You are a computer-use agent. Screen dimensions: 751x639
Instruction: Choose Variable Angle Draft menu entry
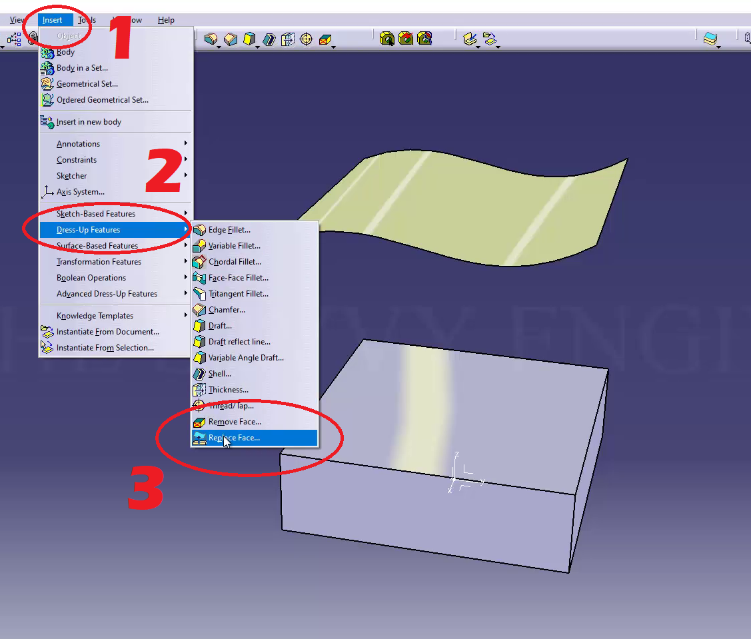point(246,358)
